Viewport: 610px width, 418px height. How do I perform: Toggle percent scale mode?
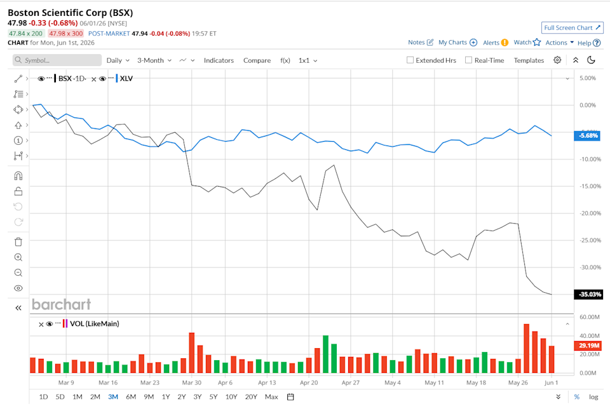[x=576, y=397]
